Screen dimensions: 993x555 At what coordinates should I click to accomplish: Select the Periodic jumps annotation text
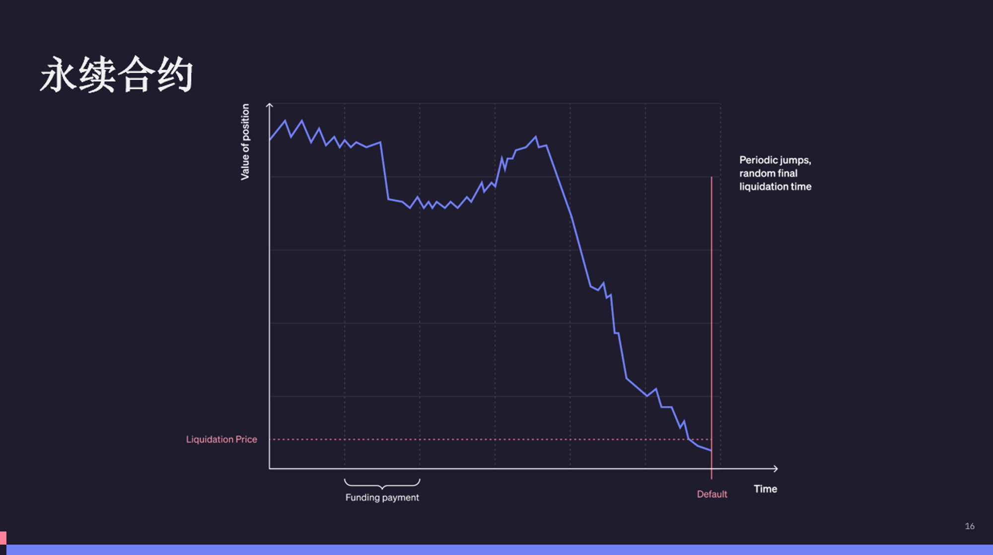point(775,173)
